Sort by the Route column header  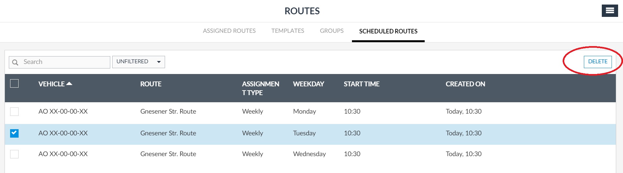(151, 84)
